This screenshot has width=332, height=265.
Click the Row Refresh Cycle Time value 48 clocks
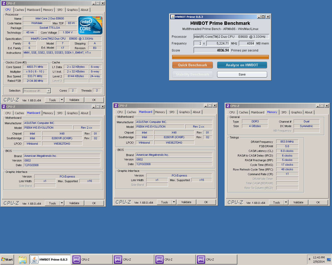(287, 169)
